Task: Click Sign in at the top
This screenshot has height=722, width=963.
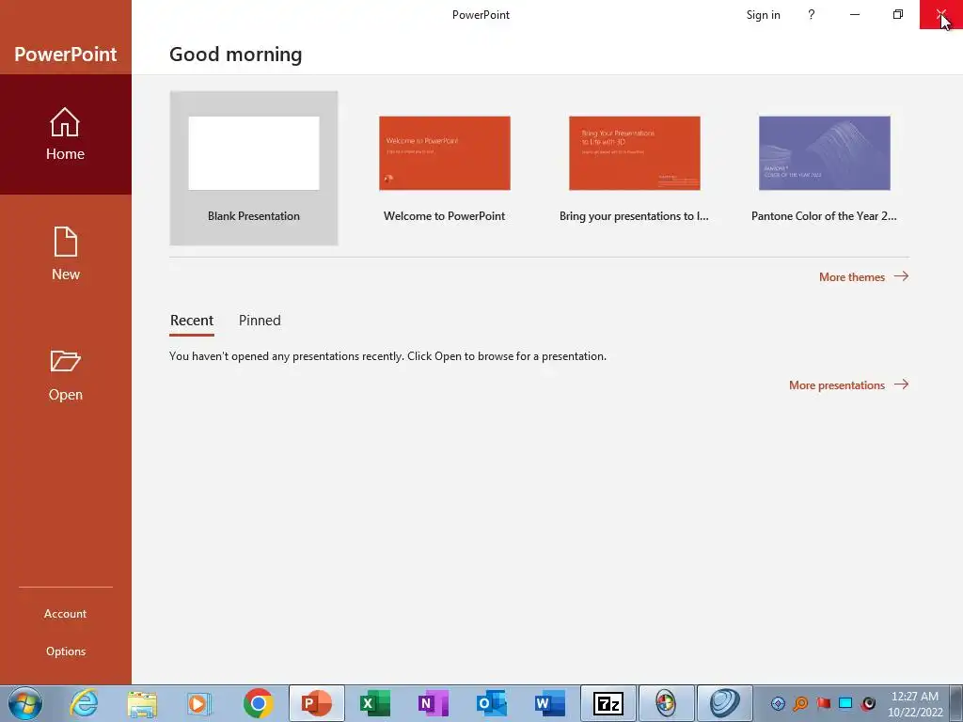Action: (x=763, y=15)
